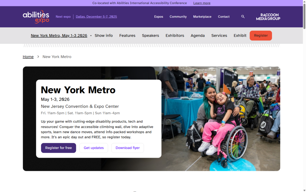Click the search magnifier icon

(x=243, y=17)
